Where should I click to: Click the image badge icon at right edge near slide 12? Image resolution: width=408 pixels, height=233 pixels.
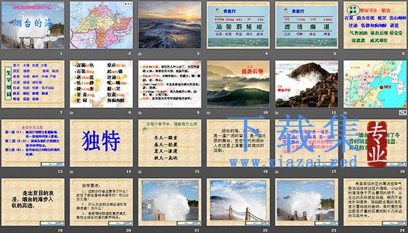402,112
